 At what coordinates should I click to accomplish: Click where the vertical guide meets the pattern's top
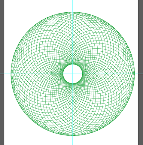pos(73,12)
